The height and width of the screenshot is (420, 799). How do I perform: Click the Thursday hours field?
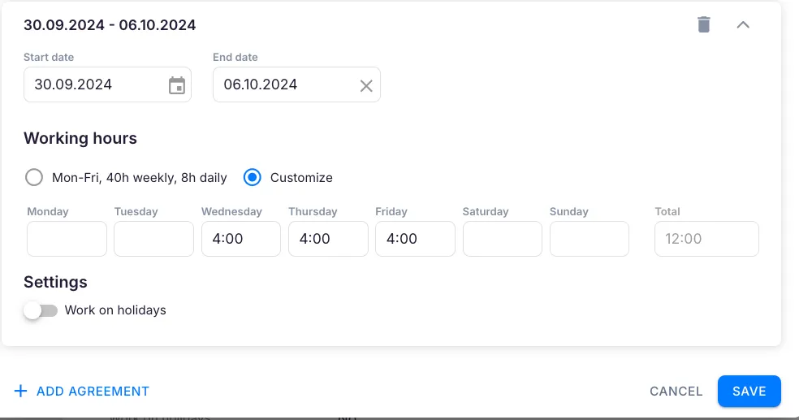(x=328, y=239)
